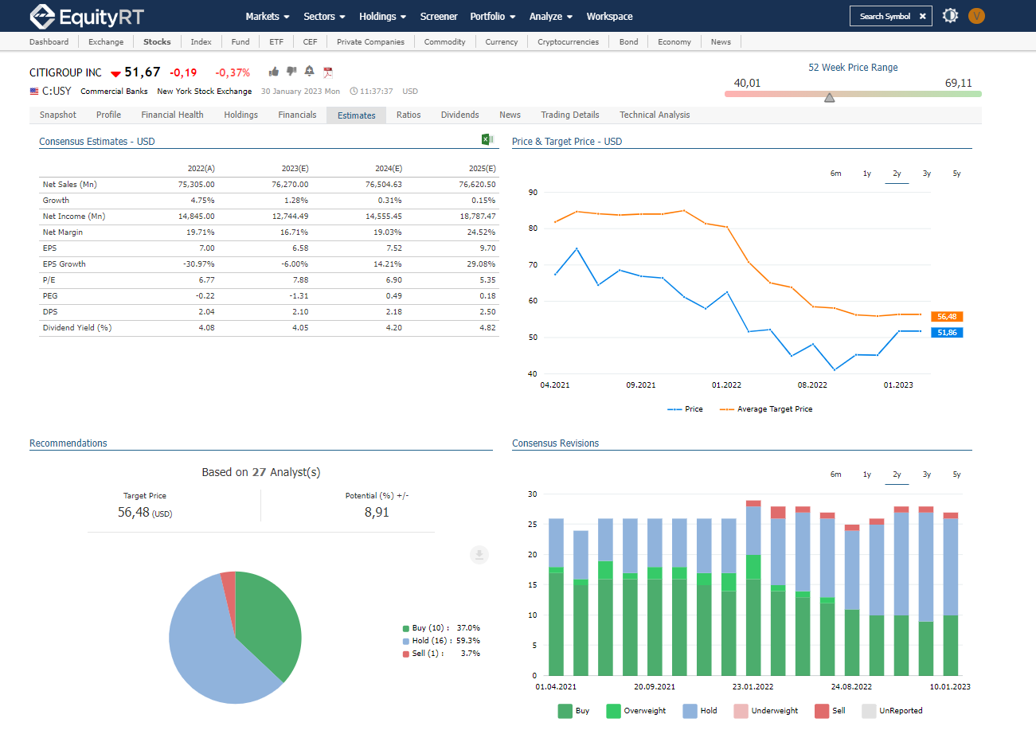This screenshot has height=738, width=1036.
Task: Click the Net Income (Mn) row label
Action: [x=74, y=217]
